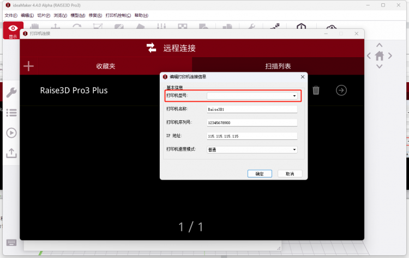Screen dimensions: 409x258
Task: Select the Raise3D Pro3 Plus printer entry
Action: [74, 90]
